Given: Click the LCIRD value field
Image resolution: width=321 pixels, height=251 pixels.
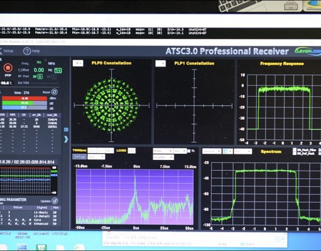Looking at the screenshot, I should pyautogui.click(x=131, y=151).
